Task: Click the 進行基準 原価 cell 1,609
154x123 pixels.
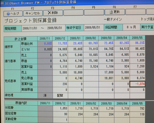Action: coord(137,60)
